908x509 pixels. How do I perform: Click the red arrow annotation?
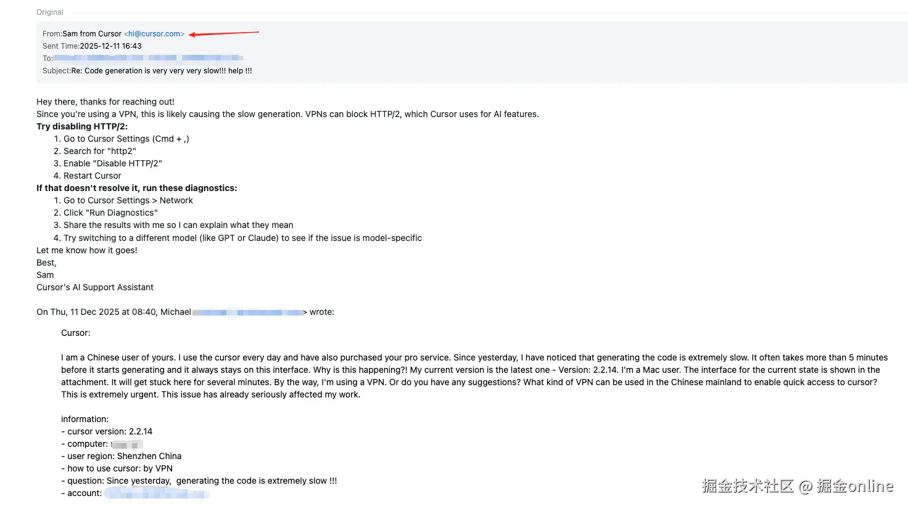coord(223,33)
